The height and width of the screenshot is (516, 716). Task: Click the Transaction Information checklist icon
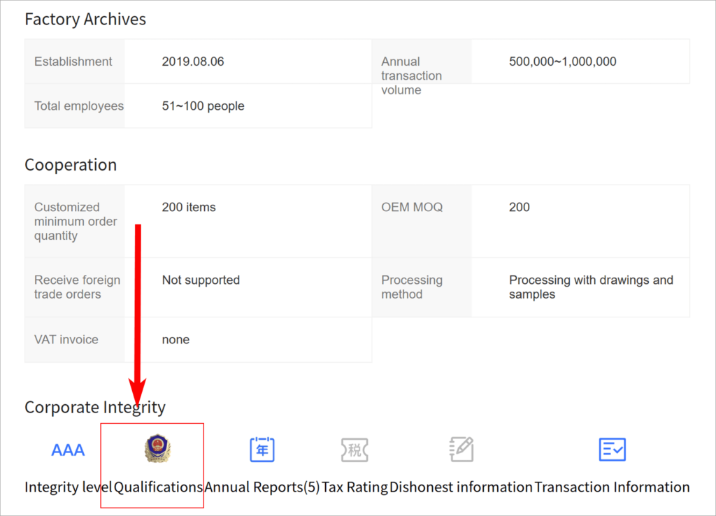612,449
